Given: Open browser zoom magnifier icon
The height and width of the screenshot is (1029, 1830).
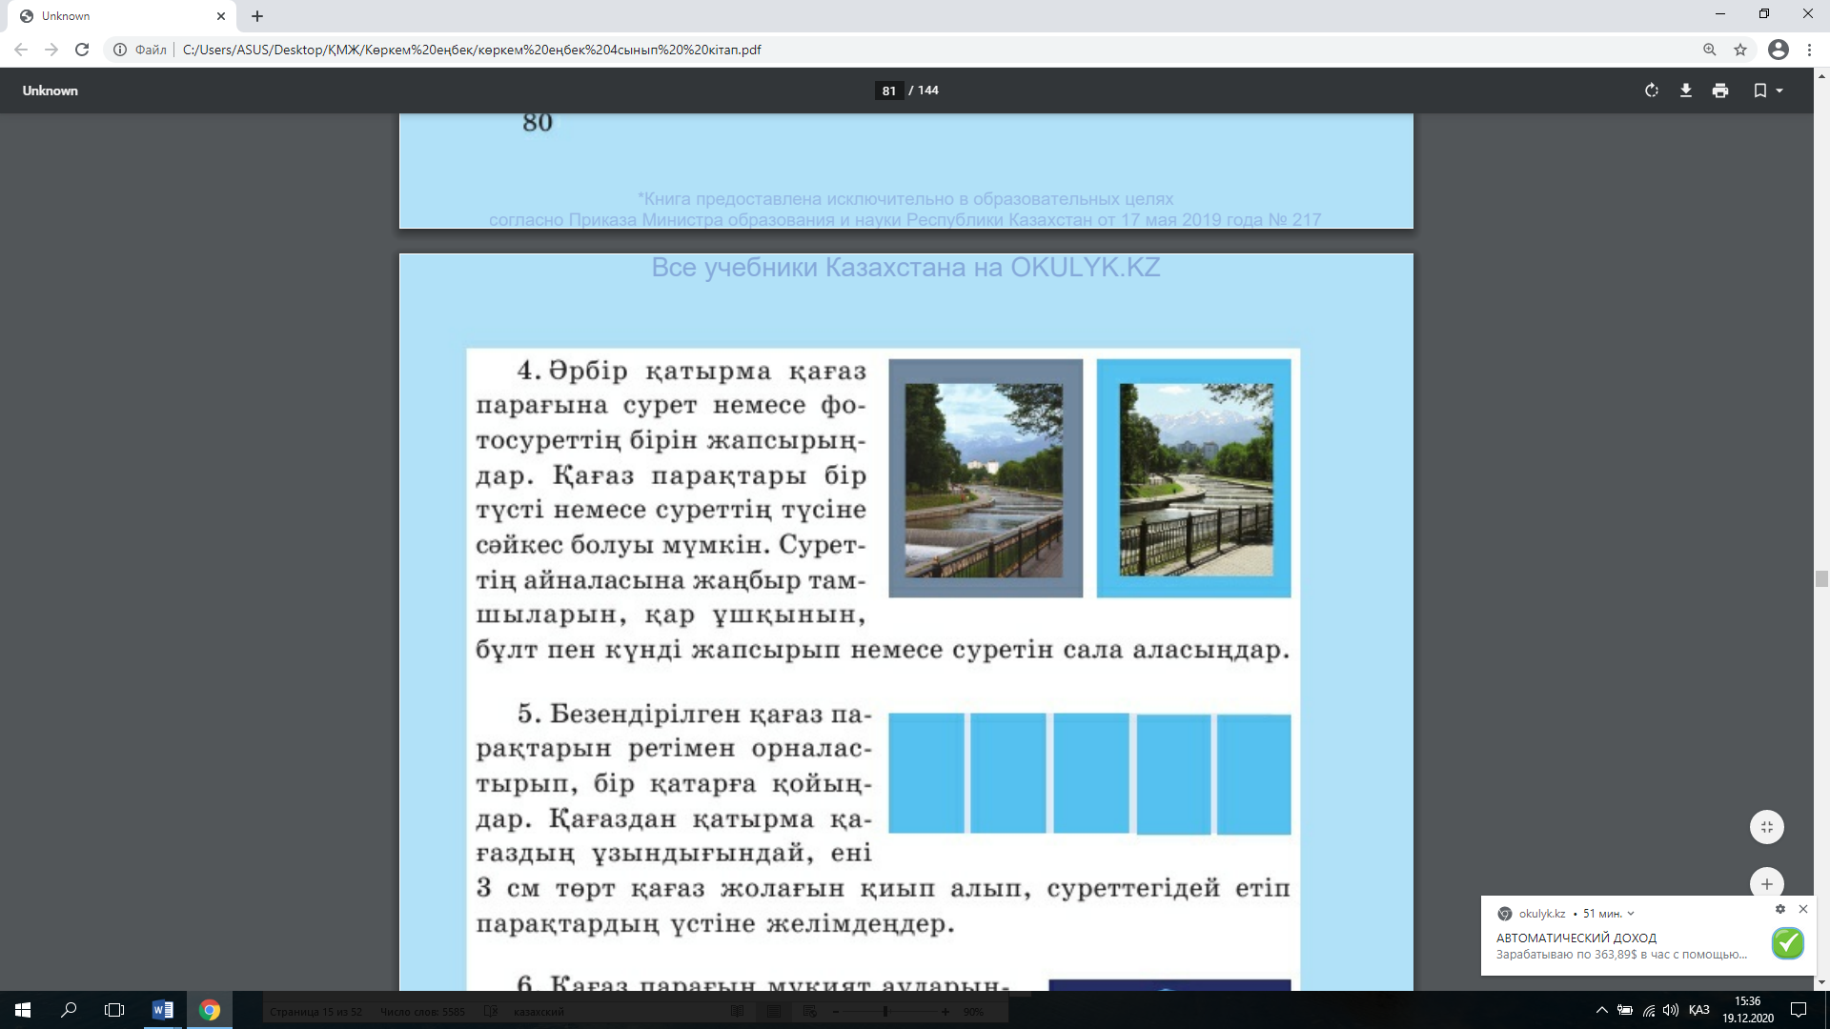Looking at the screenshot, I should point(1710,50).
